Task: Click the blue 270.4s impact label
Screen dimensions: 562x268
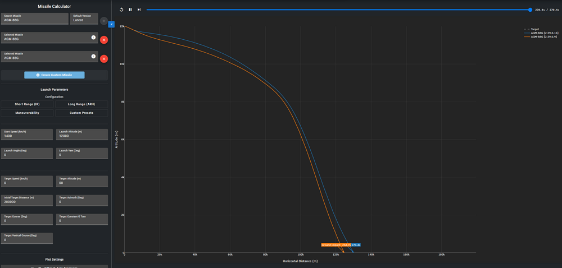Action: [356, 245]
